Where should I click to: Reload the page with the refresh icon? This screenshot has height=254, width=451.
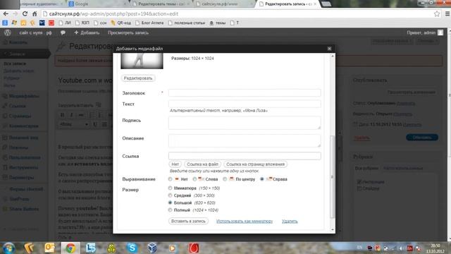coord(25,14)
